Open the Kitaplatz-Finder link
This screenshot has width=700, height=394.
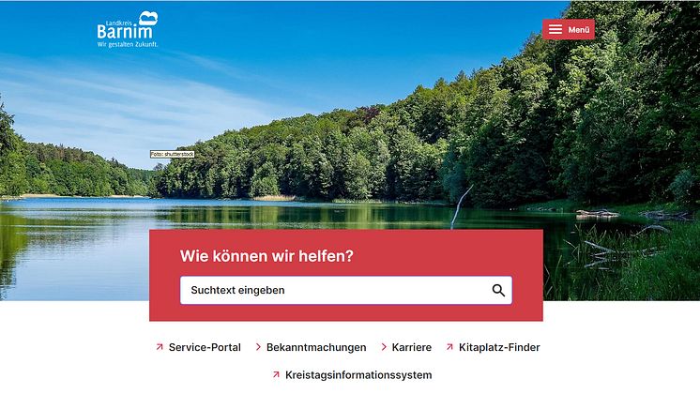pos(499,347)
